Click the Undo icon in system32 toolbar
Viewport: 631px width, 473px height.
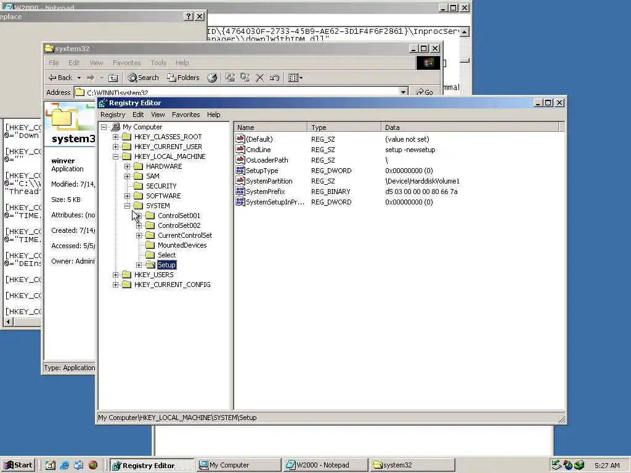275,78
